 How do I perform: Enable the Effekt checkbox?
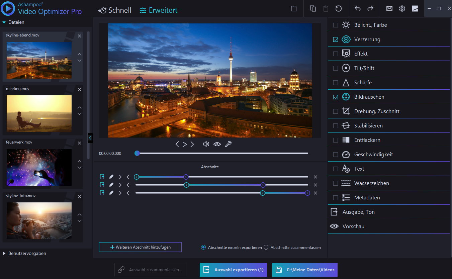pos(335,54)
